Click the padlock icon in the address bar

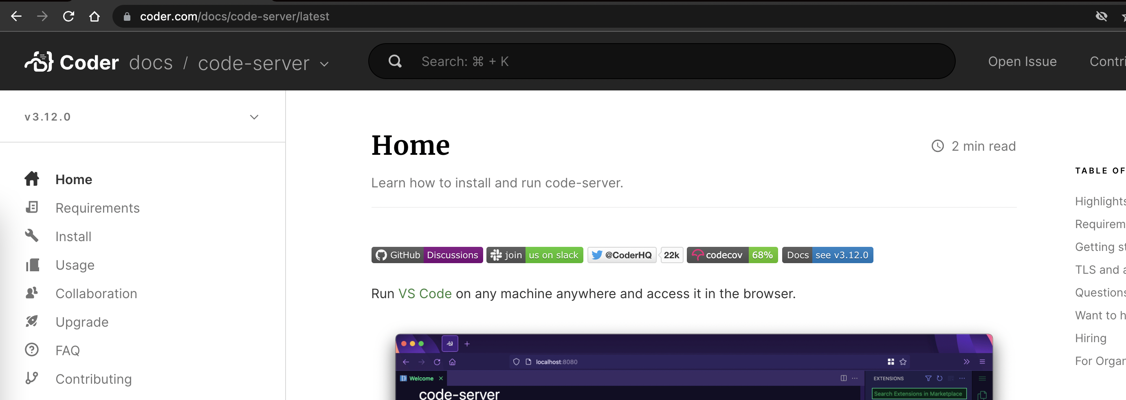coord(127,17)
